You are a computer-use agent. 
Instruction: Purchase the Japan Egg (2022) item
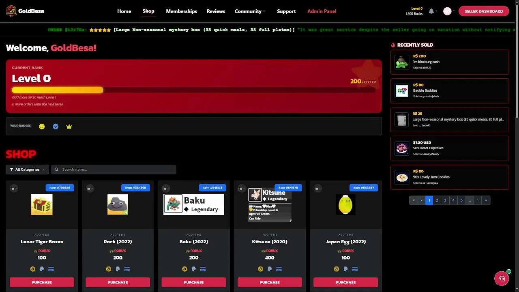[x=345, y=282]
